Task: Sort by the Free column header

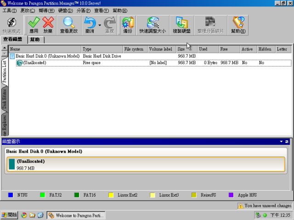Action: click(x=230, y=49)
